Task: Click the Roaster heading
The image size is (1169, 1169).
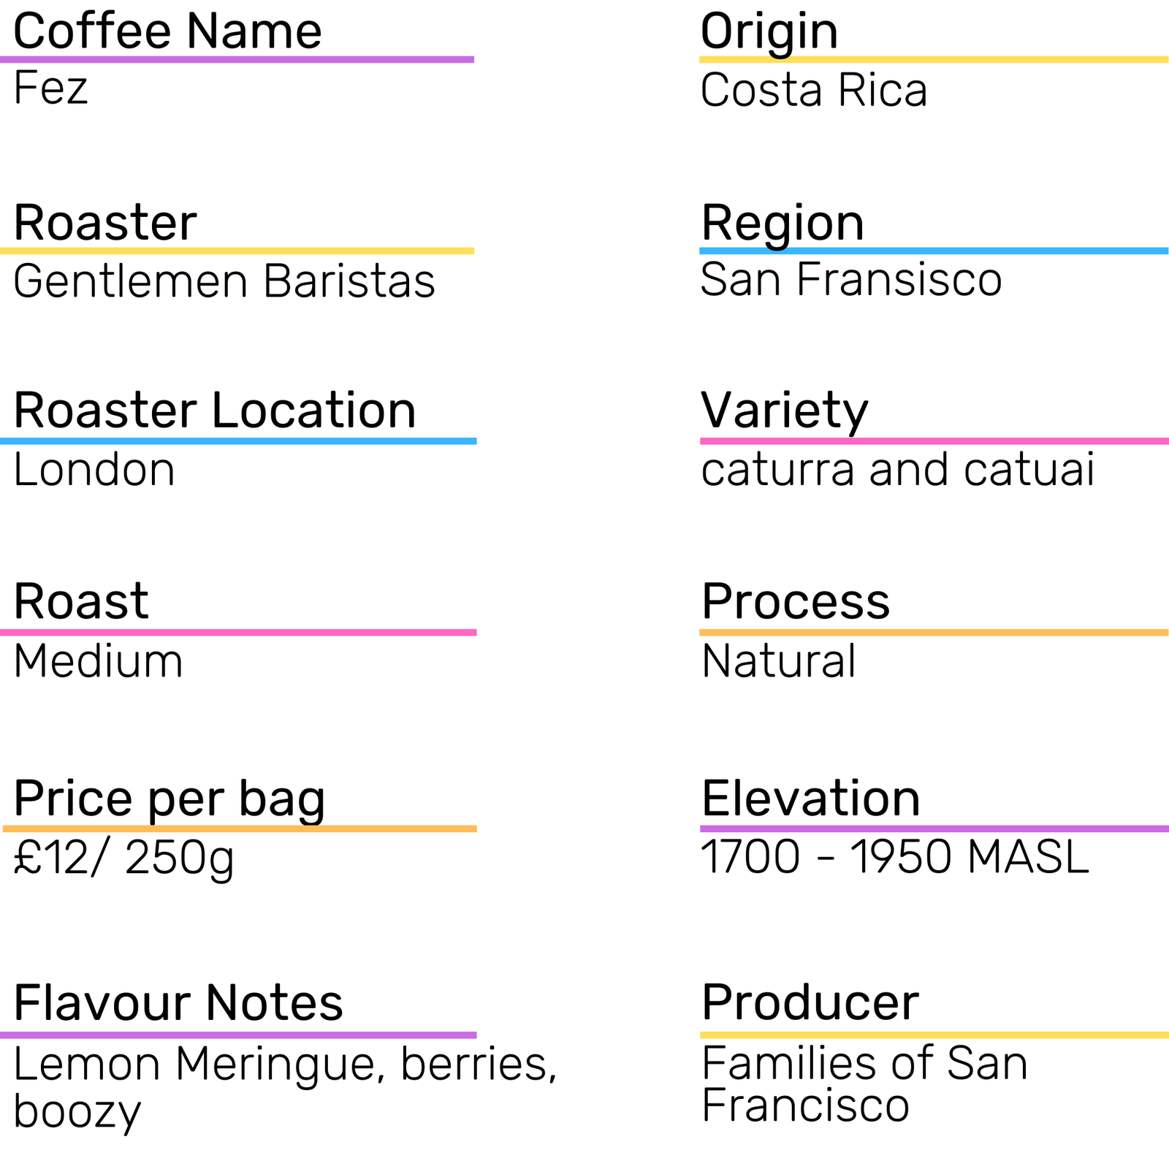Action: point(105,223)
